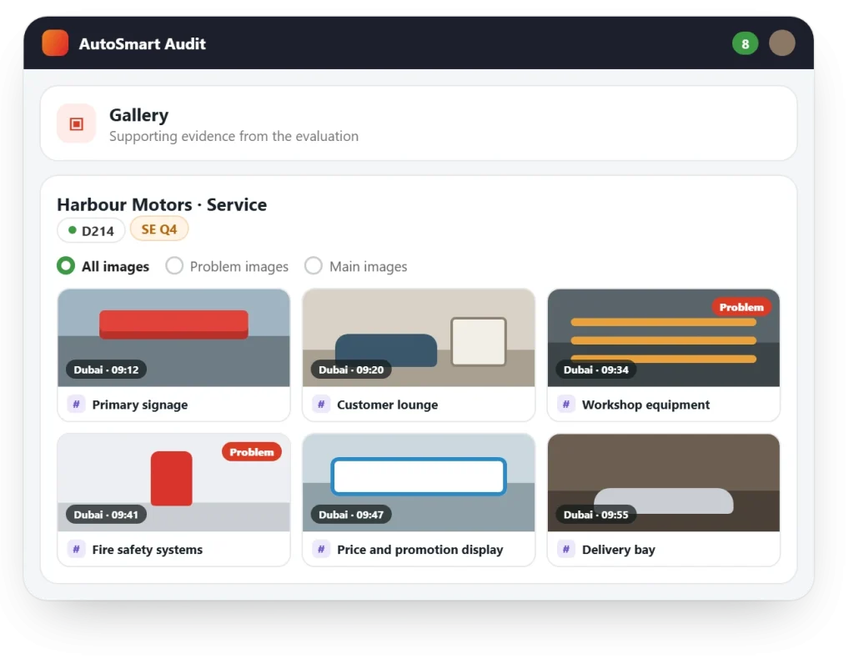Click the D214 dealer code chip
This screenshot has width=854, height=664.
click(91, 230)
